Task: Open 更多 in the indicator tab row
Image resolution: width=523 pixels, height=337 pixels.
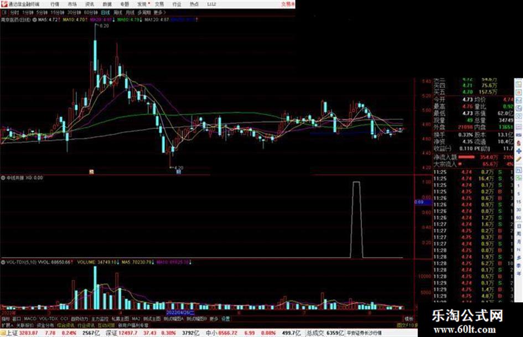Action: pos(214,319)
